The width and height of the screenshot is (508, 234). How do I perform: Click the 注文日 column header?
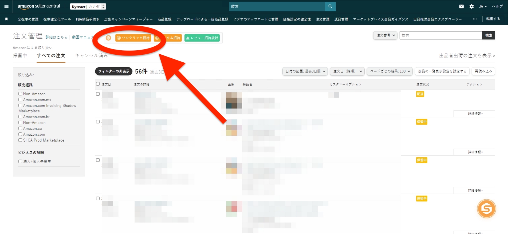click(106, 84)
